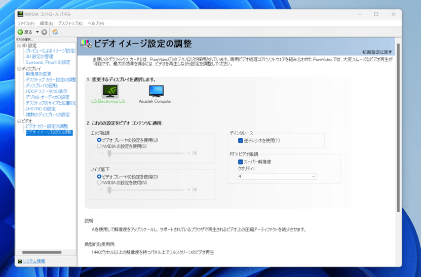Click the NVIDIA logo in title bar
421x277 pixels.
[20, 14]
